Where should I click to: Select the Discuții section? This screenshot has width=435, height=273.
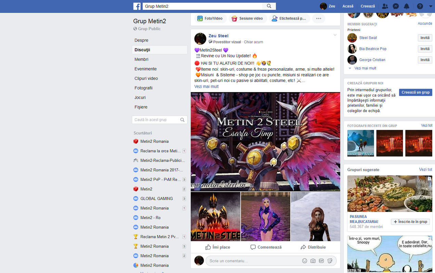click(x=159, y=50)
